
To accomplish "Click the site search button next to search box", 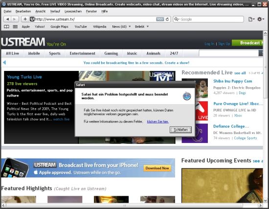I will 261,53.
